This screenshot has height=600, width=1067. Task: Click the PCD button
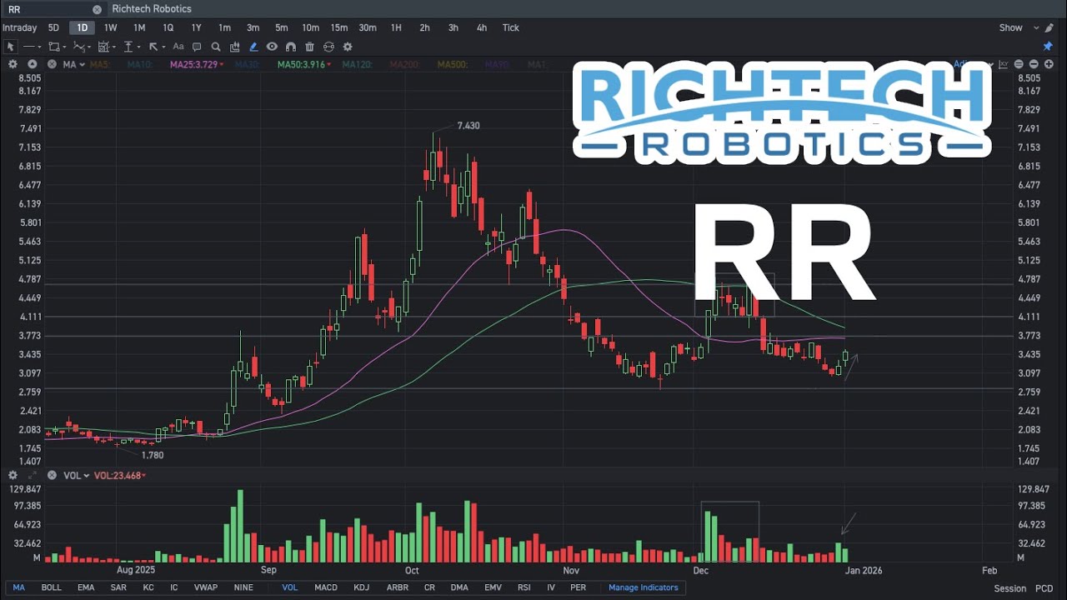[1044, 588]
